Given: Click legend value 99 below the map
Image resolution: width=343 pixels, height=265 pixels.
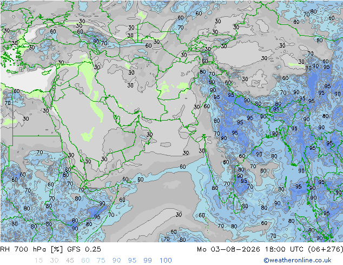Looking at the screenshot, I should [148, 261].
